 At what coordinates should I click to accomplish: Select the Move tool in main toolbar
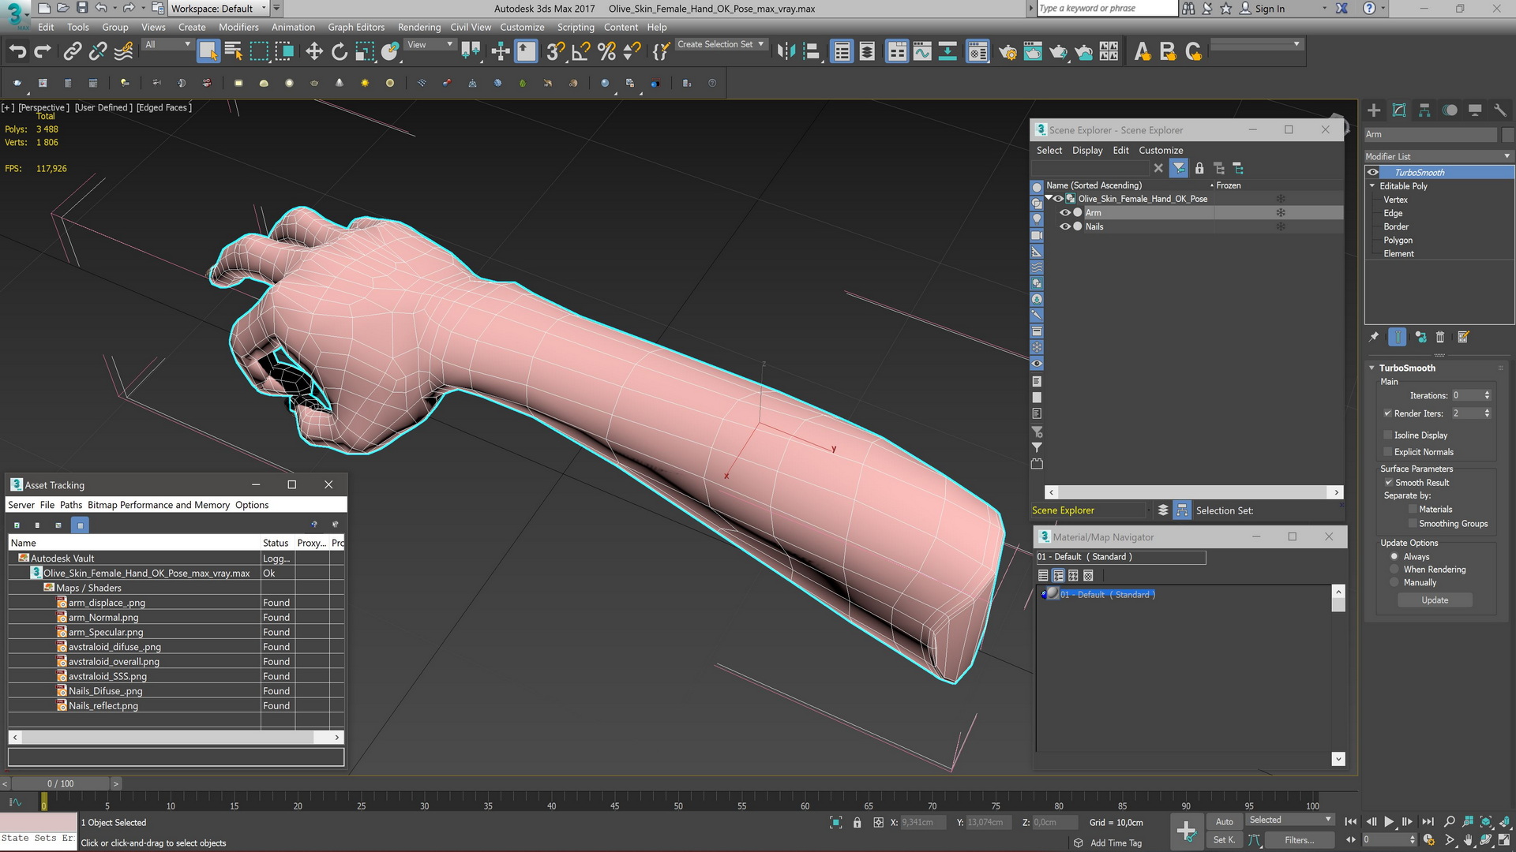(314, 52)
